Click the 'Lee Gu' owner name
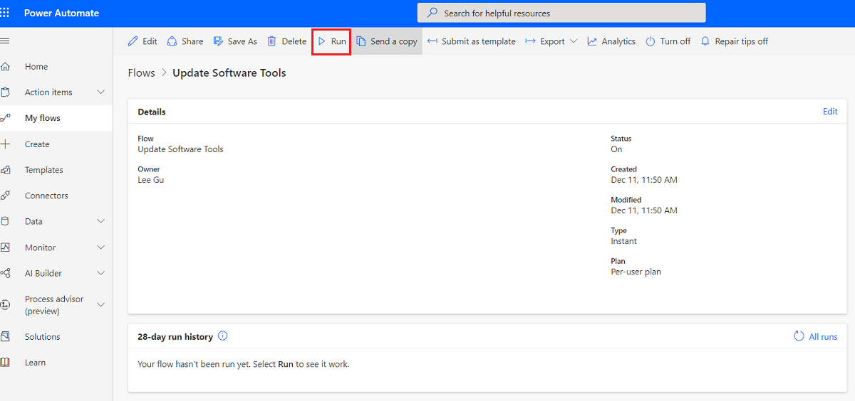The height and width of the screenshot is (401, 855). (151, 180)
